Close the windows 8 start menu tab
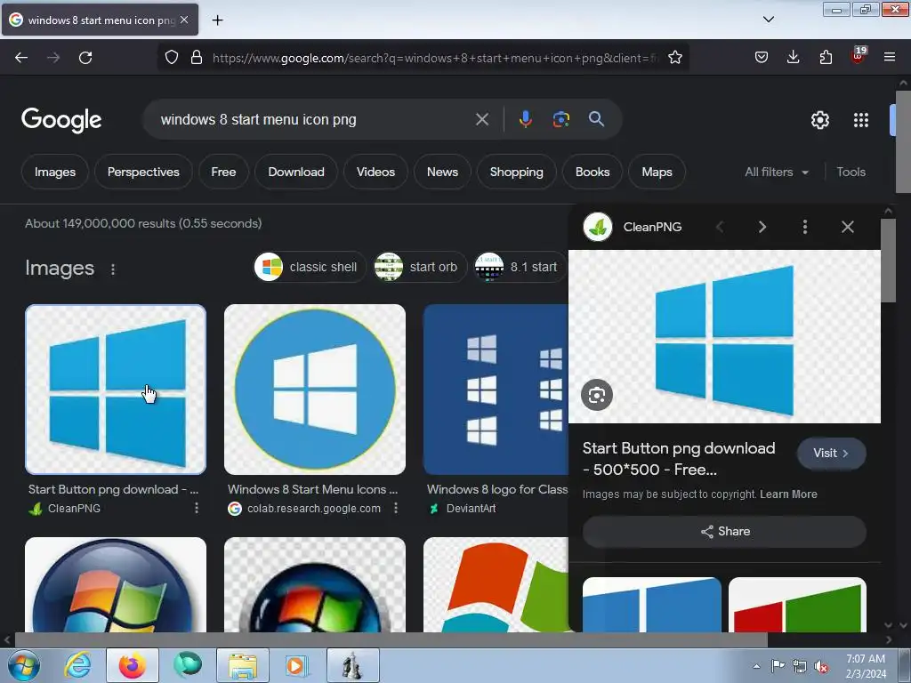This screenshot has width=911, height=683. click(x=184, y=20)
